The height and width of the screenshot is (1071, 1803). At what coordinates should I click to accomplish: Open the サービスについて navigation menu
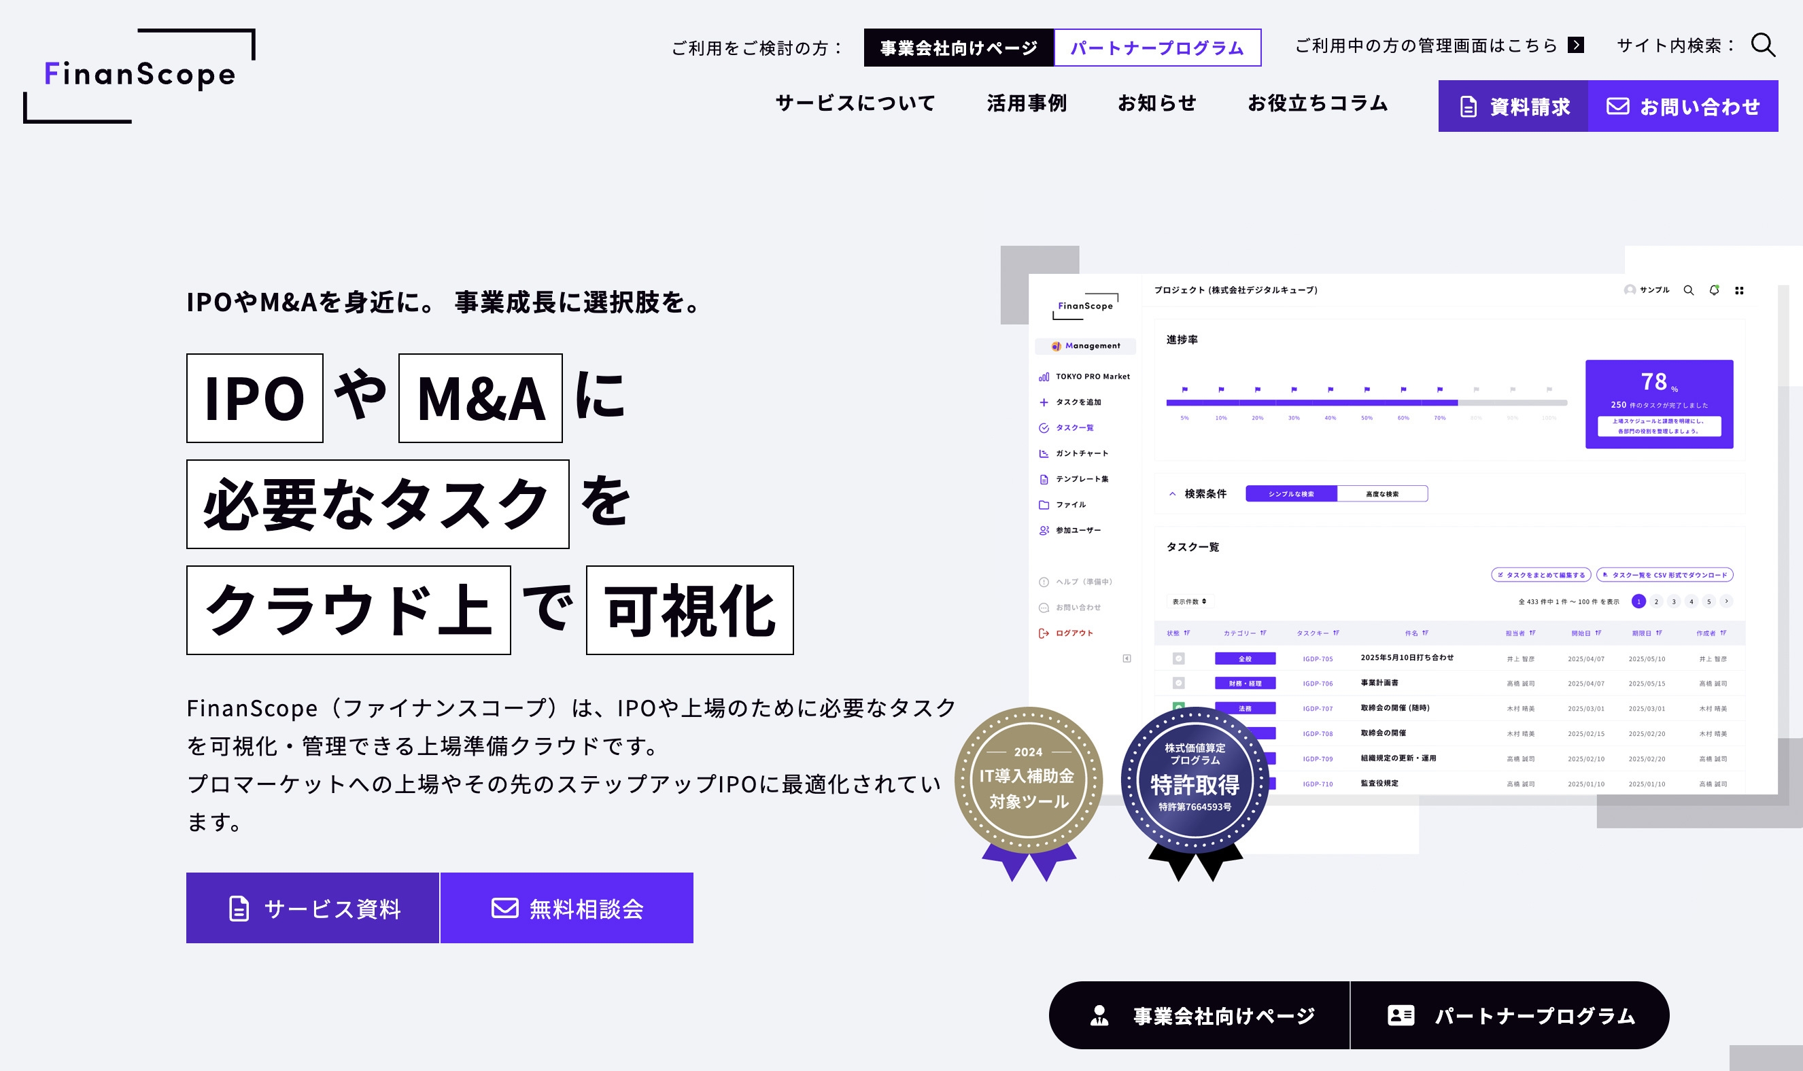pos(855,103)
